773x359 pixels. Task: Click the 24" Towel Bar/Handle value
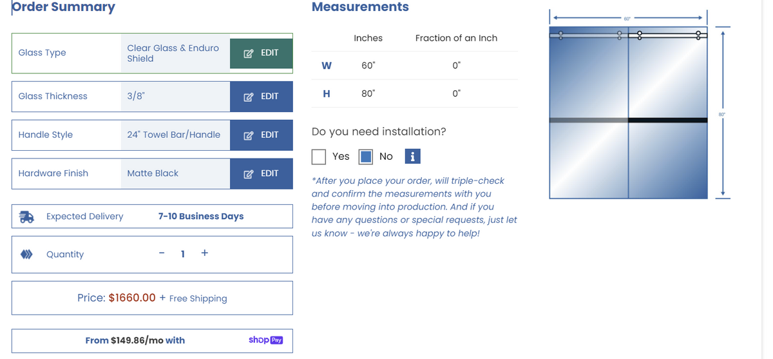(x=174, y=135)
